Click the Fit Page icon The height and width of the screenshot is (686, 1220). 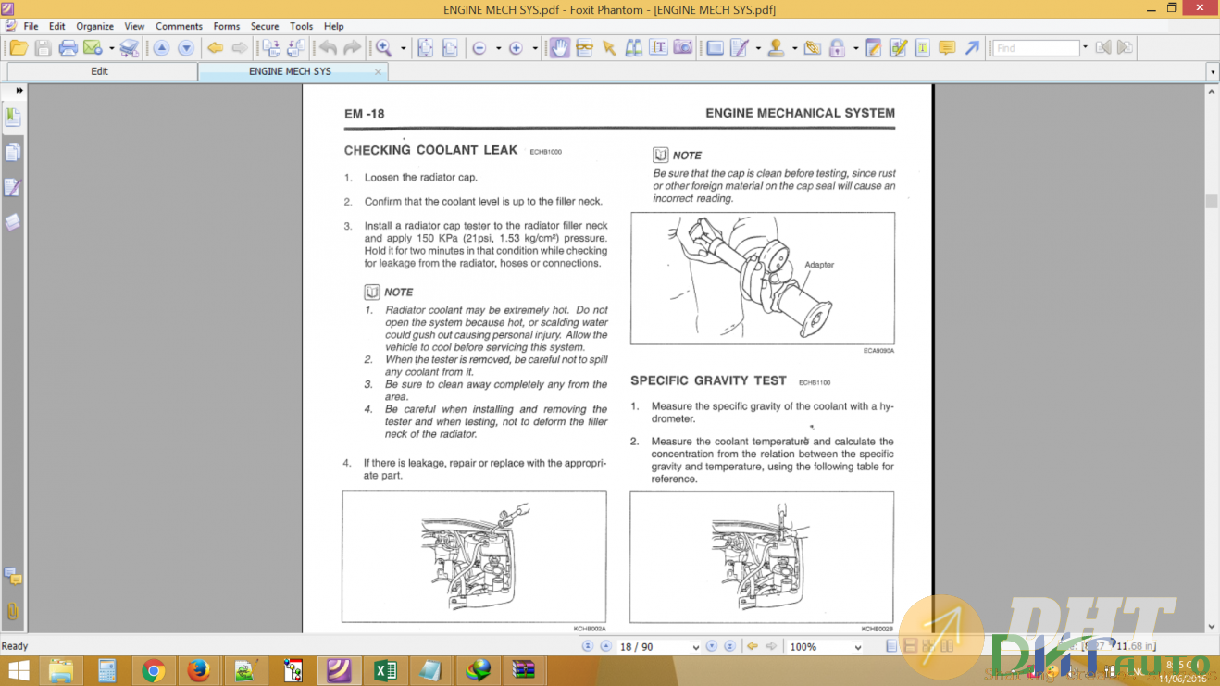coord(426,48)
